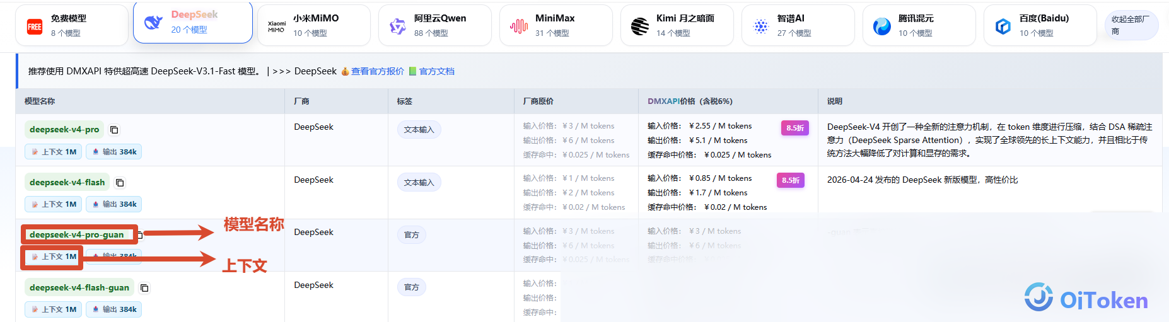
Task: Click the Kimi black sphere logo
Action: [x=640, y=26]
